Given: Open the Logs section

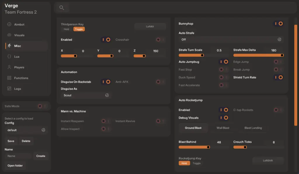Looking at the screenshot, I should tap(26, 89).
